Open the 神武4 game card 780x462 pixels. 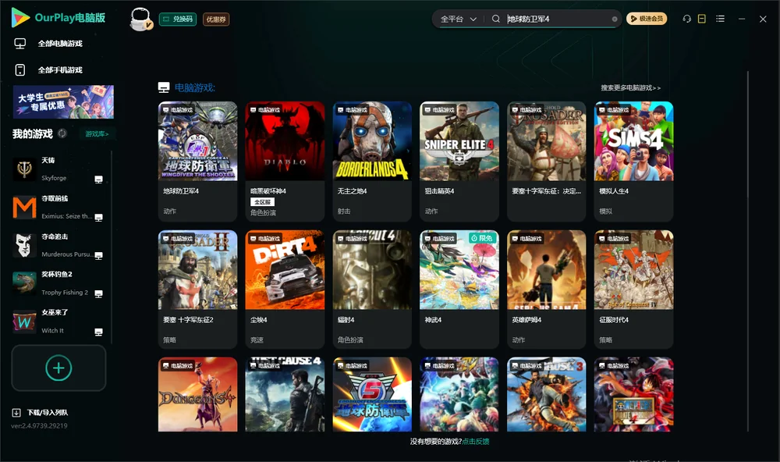(459, 290)
